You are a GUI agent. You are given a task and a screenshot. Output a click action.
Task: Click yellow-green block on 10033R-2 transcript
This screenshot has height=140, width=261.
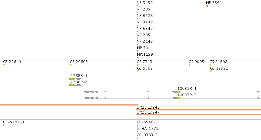(178, 98)
